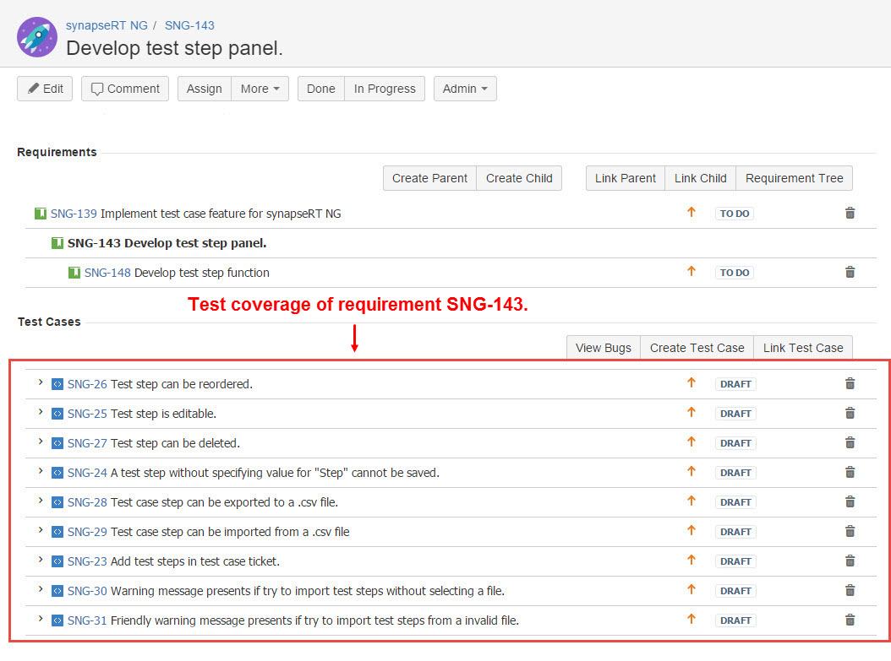
Task: Click the synapseRT NG rocket project avatar
Action: (x=37, y=37)
